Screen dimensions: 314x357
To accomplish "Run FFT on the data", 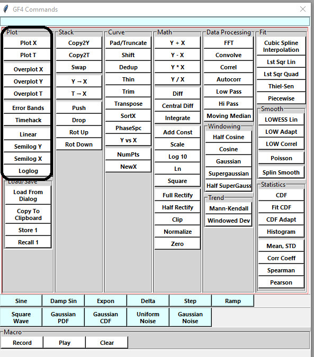I will point(229,43).
